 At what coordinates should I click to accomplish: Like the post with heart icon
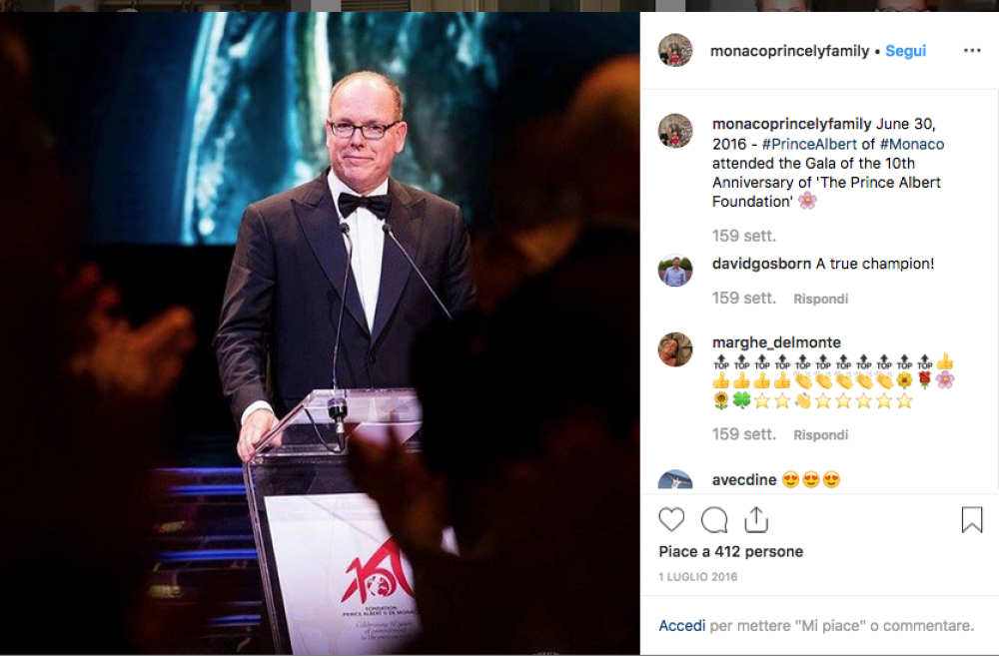(x=671, y=519)
